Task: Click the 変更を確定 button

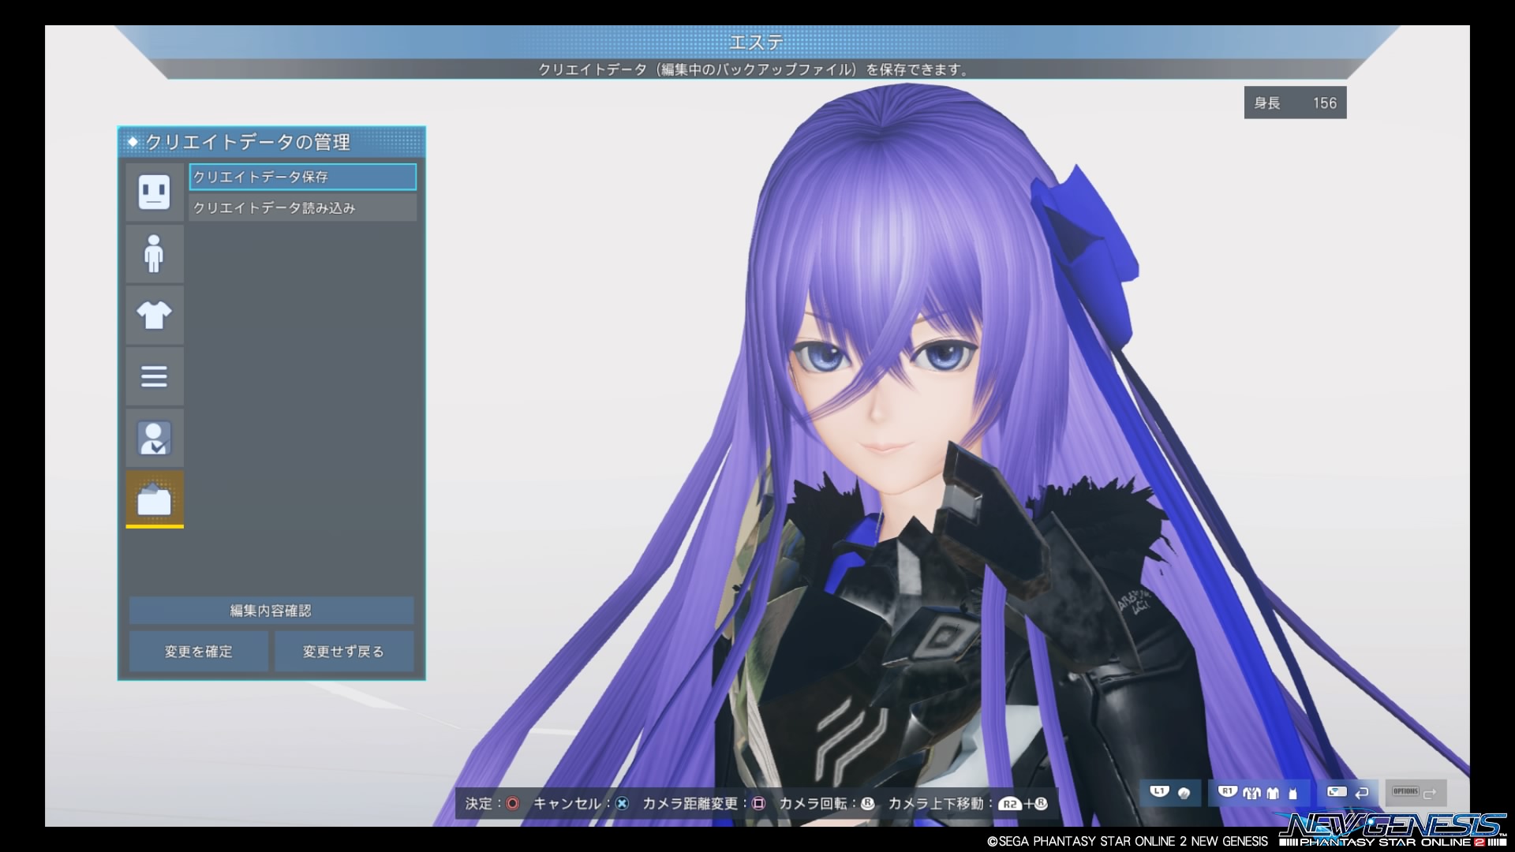Action: (199, 652)
